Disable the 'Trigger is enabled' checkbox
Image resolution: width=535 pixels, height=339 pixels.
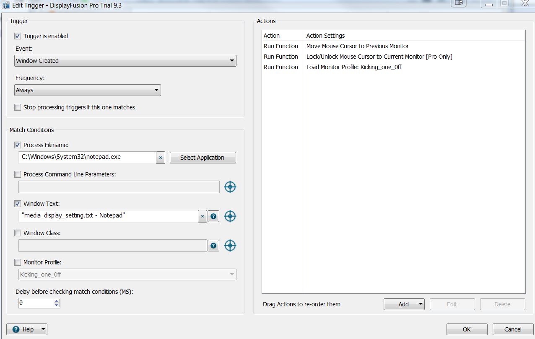[x=18, y=36]
